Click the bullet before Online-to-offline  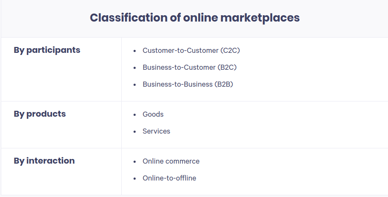point(134,178)
